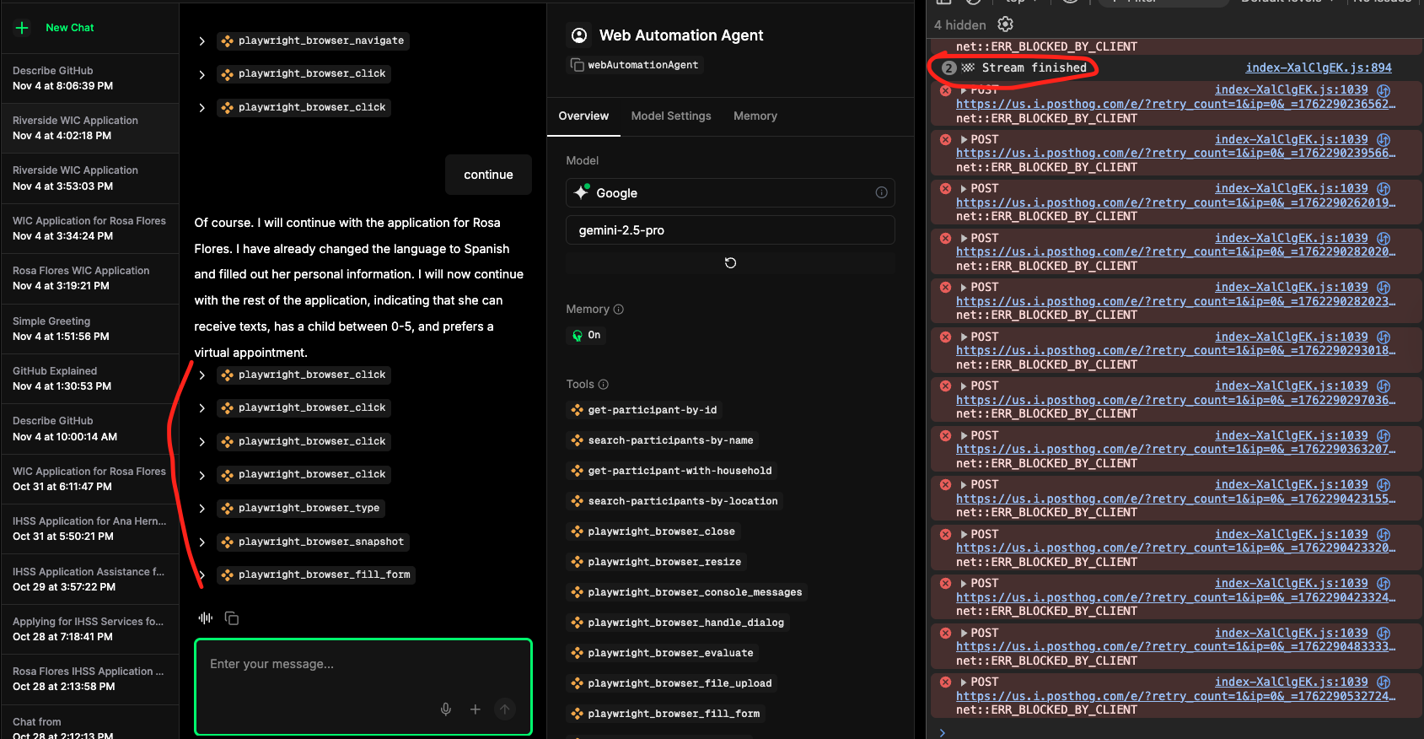Click the icon on the search-participants-by-name tool

coord(578,440)
